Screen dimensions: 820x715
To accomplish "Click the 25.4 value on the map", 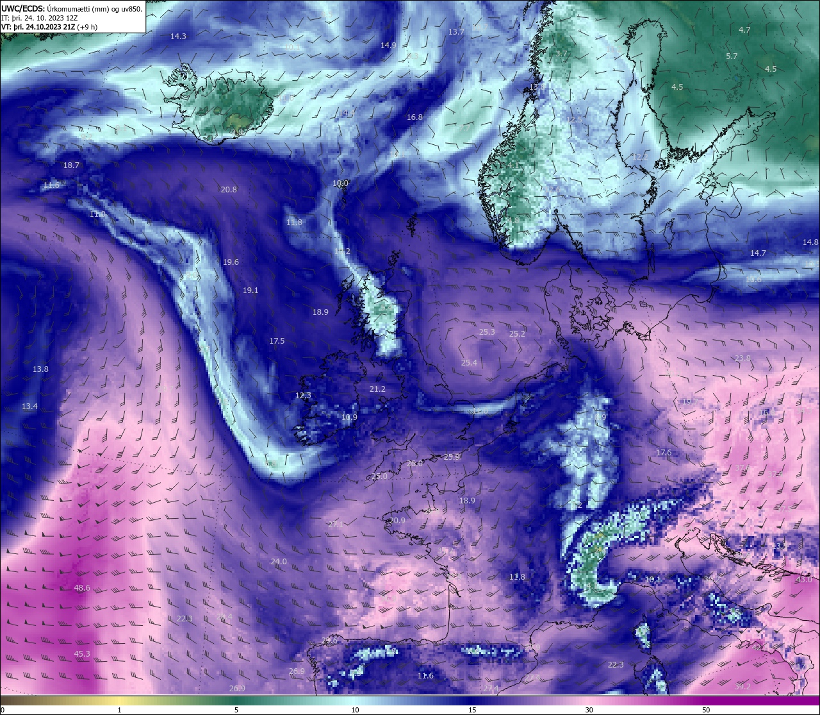I will point(469,363).
